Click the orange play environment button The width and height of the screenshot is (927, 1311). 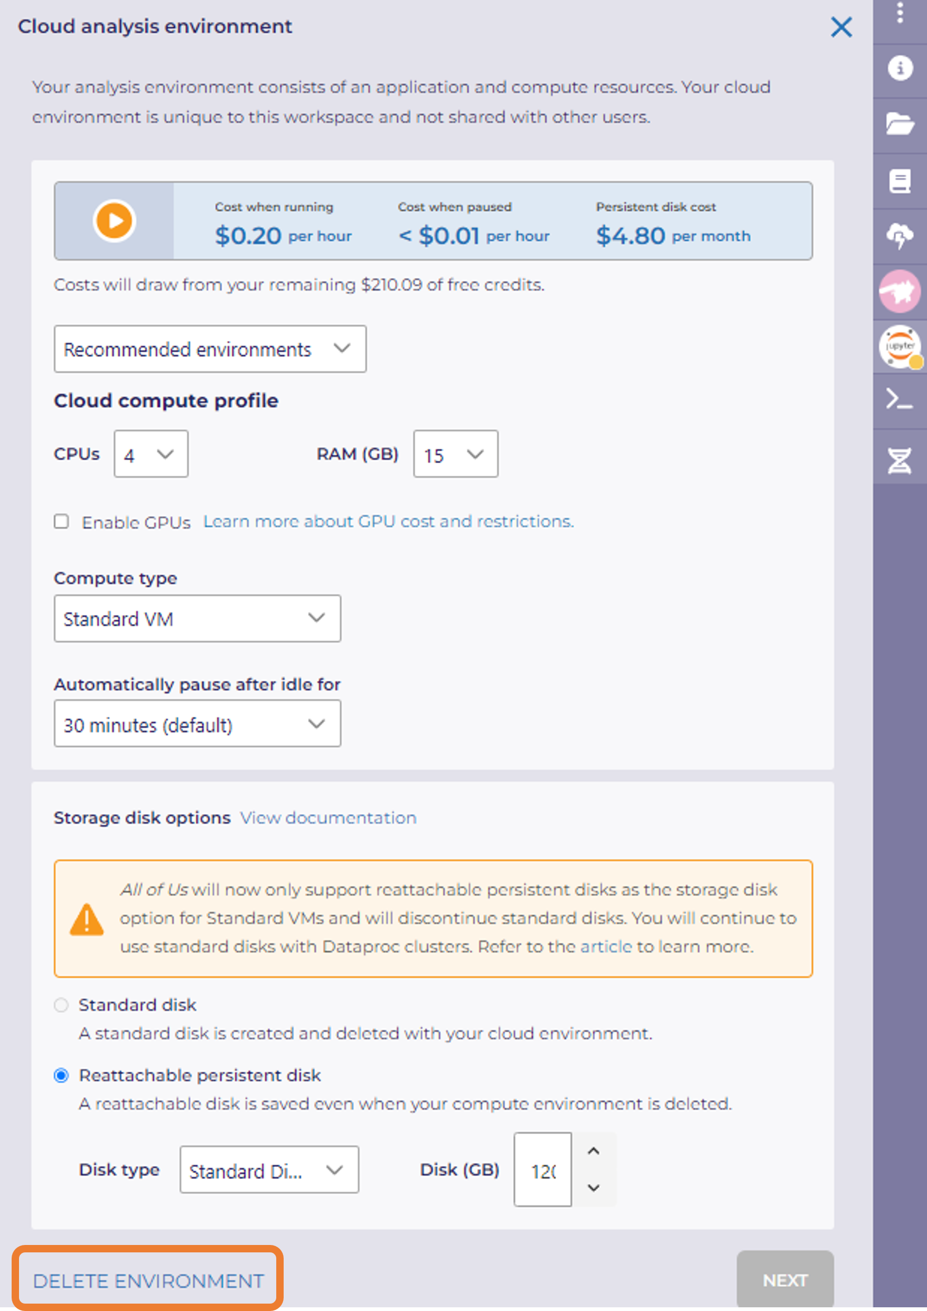(114, 221)
